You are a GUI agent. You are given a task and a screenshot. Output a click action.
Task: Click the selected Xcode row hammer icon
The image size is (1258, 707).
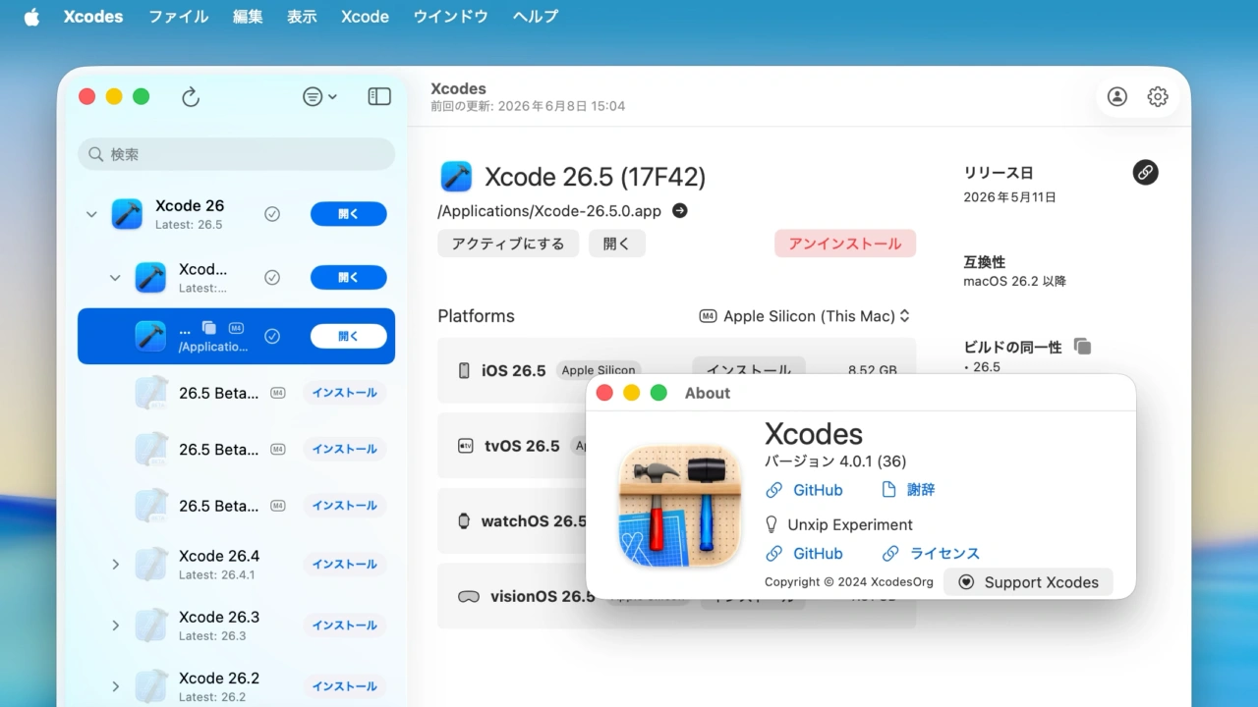pos(150,336)
